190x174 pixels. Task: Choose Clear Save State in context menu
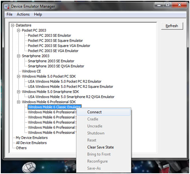(x=104, y=147)
